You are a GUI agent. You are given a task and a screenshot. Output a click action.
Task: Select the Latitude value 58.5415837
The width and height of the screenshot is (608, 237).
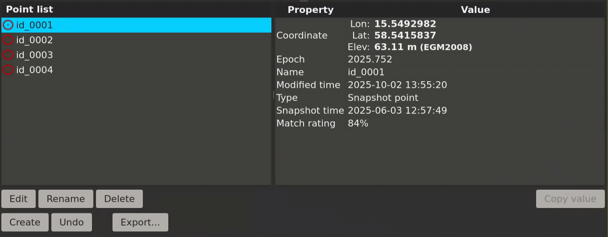(x=405, y=35)
